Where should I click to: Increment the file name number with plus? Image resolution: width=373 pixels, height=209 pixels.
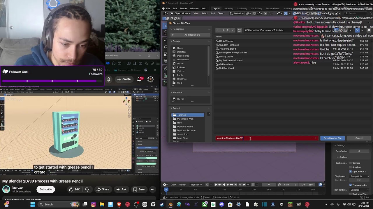[316, 138]
